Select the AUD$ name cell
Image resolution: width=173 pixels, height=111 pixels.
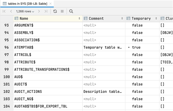click(48, 77)
